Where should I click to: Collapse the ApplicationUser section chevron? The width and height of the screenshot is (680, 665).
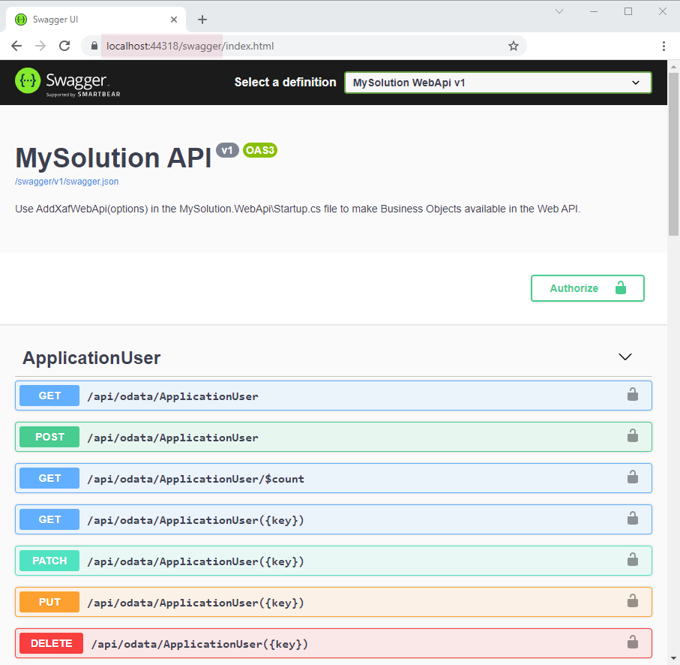625,357
